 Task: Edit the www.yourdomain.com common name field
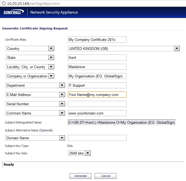[97, 113]
